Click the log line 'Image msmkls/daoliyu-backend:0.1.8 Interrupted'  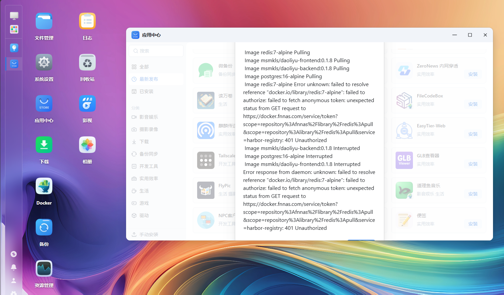coord(302,148)
